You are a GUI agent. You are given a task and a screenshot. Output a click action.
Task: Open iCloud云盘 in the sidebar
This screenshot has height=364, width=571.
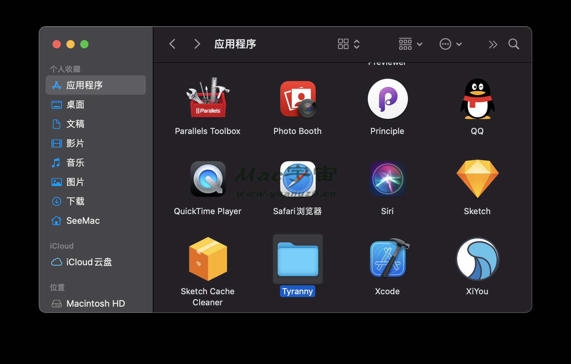tap(89, 262)
